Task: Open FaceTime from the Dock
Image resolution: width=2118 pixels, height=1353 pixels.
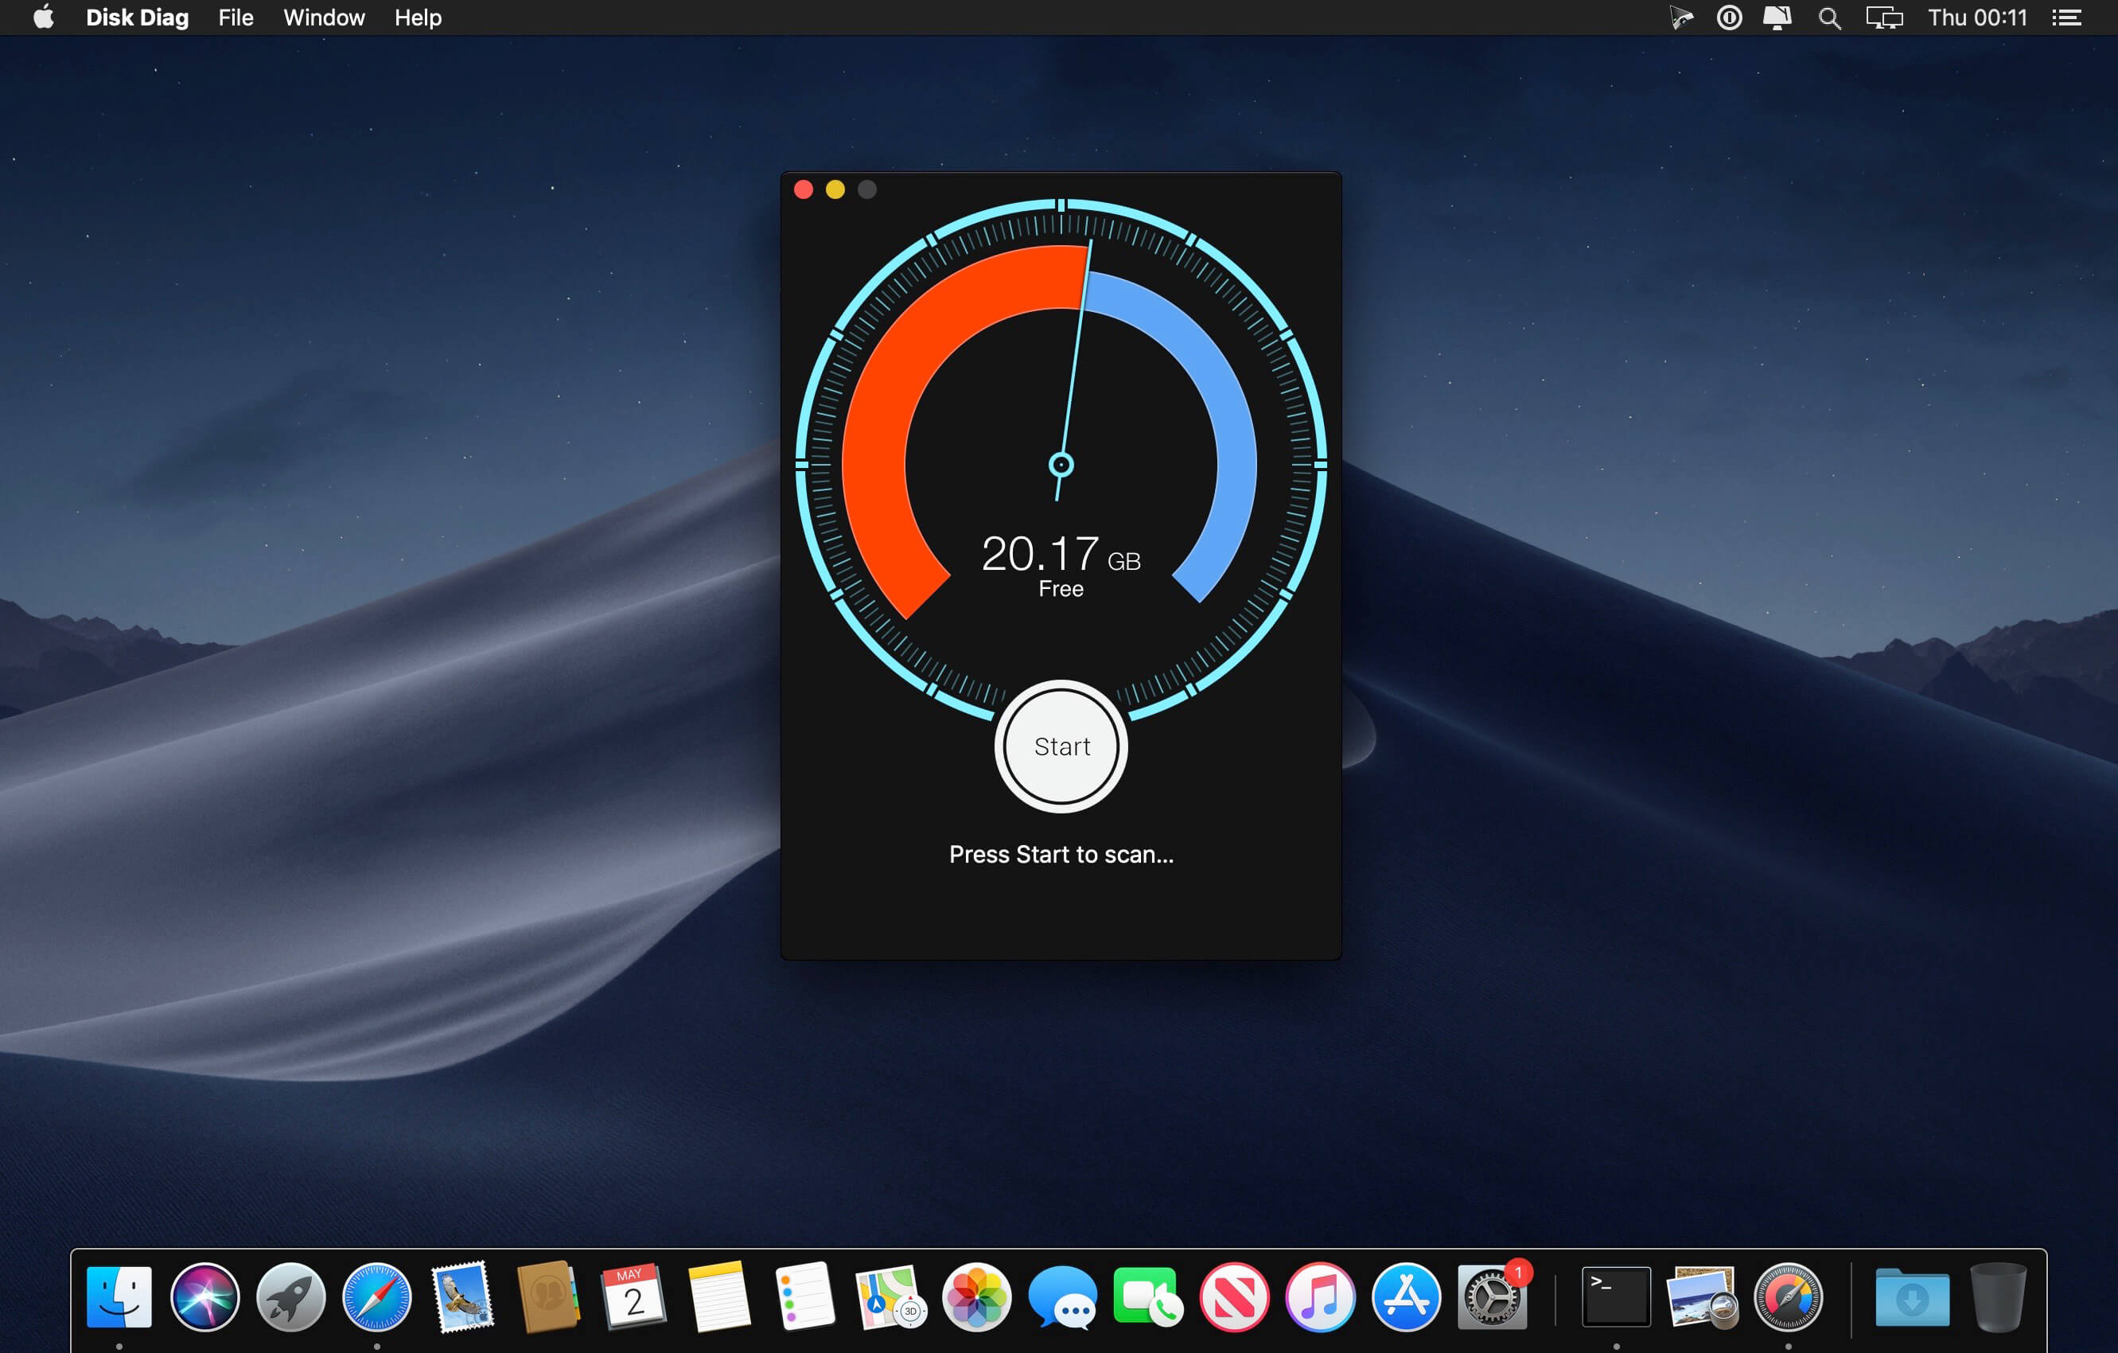Action: point(1147,1296)
